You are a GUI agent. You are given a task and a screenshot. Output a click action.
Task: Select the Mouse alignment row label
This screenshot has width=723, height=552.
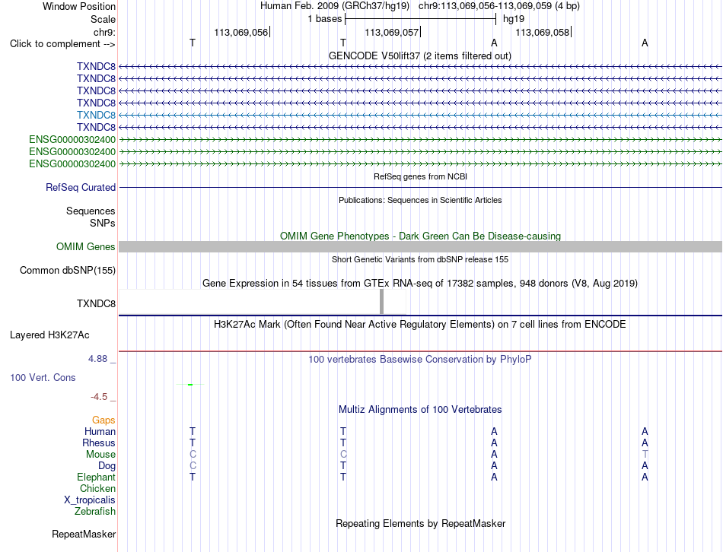click(x=100, y=455)
